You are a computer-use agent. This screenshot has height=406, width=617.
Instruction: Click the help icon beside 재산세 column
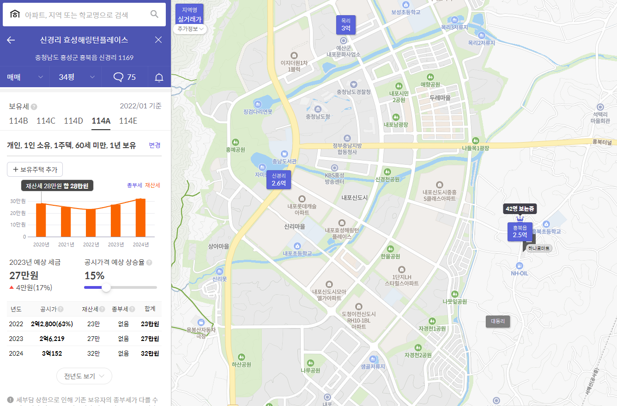pyautogui.click(x=102, y=309)
